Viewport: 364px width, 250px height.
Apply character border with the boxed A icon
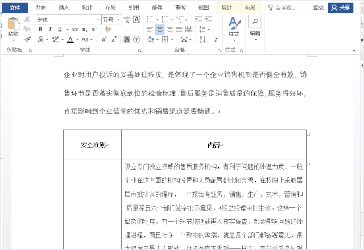tap(136, 19)
